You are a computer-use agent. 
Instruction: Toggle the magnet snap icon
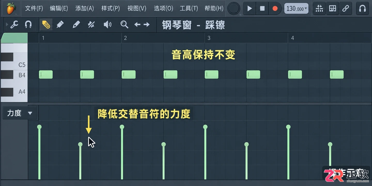pos(28,25)
